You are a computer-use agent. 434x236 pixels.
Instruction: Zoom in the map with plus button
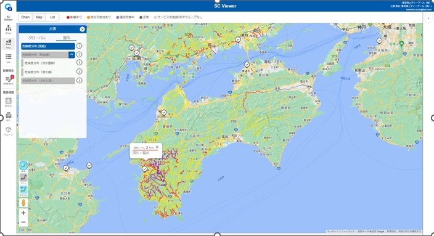23,213
